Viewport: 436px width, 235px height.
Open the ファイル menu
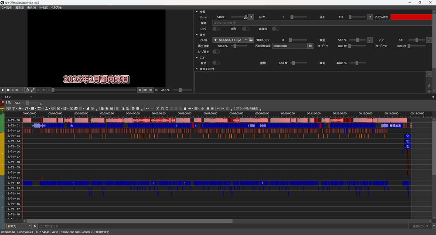click(x=7, y=7)
